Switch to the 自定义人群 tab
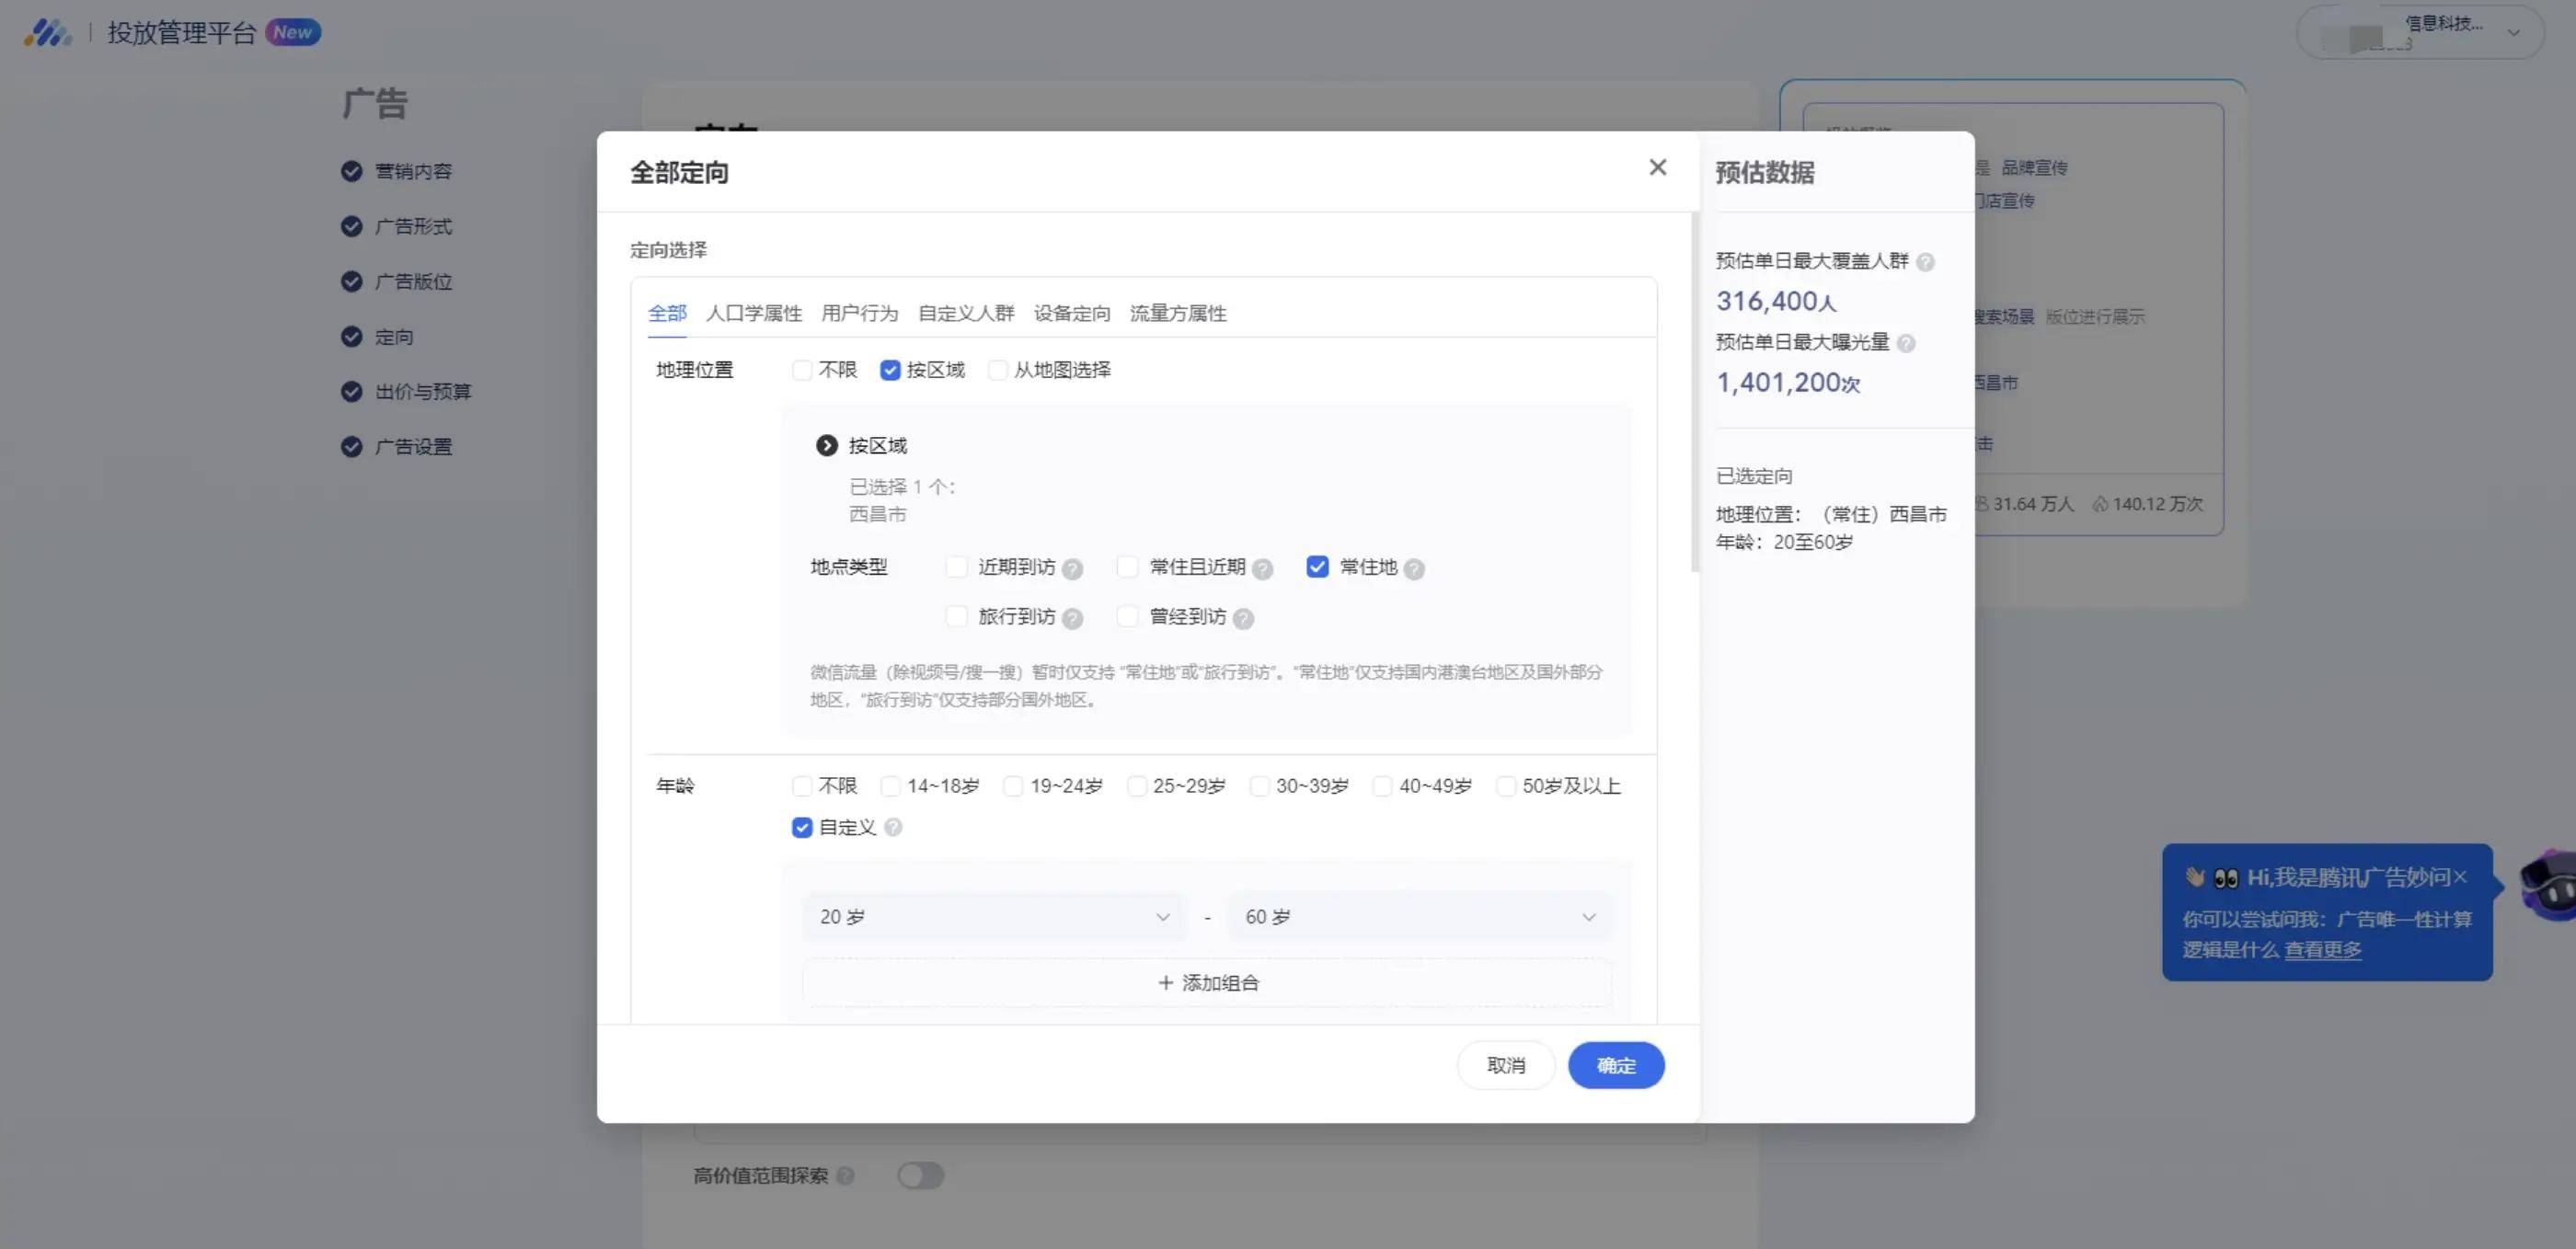2576x1249 pixels. [966, 313]
